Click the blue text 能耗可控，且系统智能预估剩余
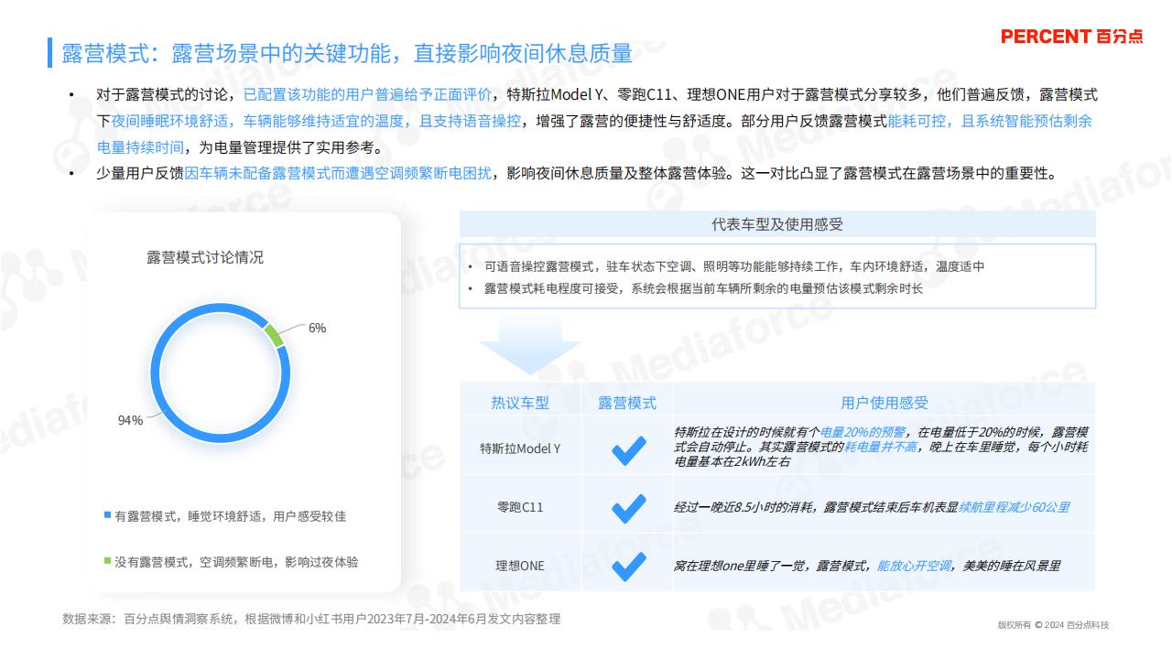The height and width of the screenshot is (659, 1172). (990, 122)
